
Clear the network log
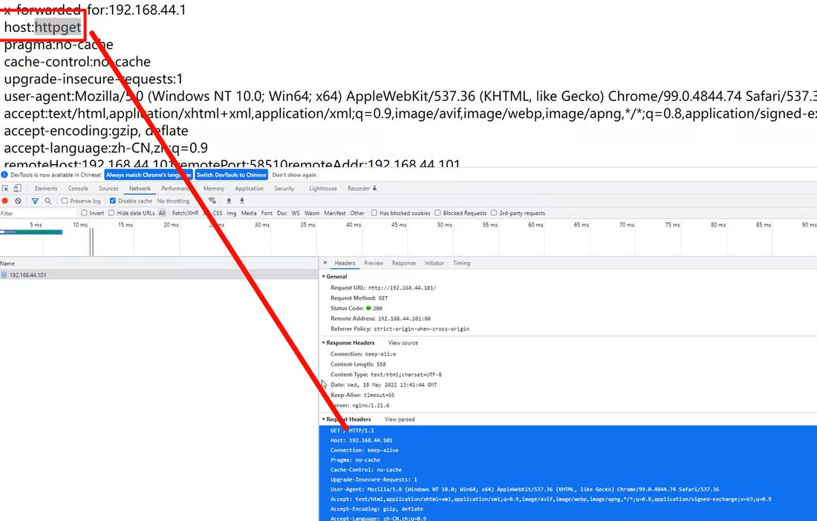pos(19,201)
